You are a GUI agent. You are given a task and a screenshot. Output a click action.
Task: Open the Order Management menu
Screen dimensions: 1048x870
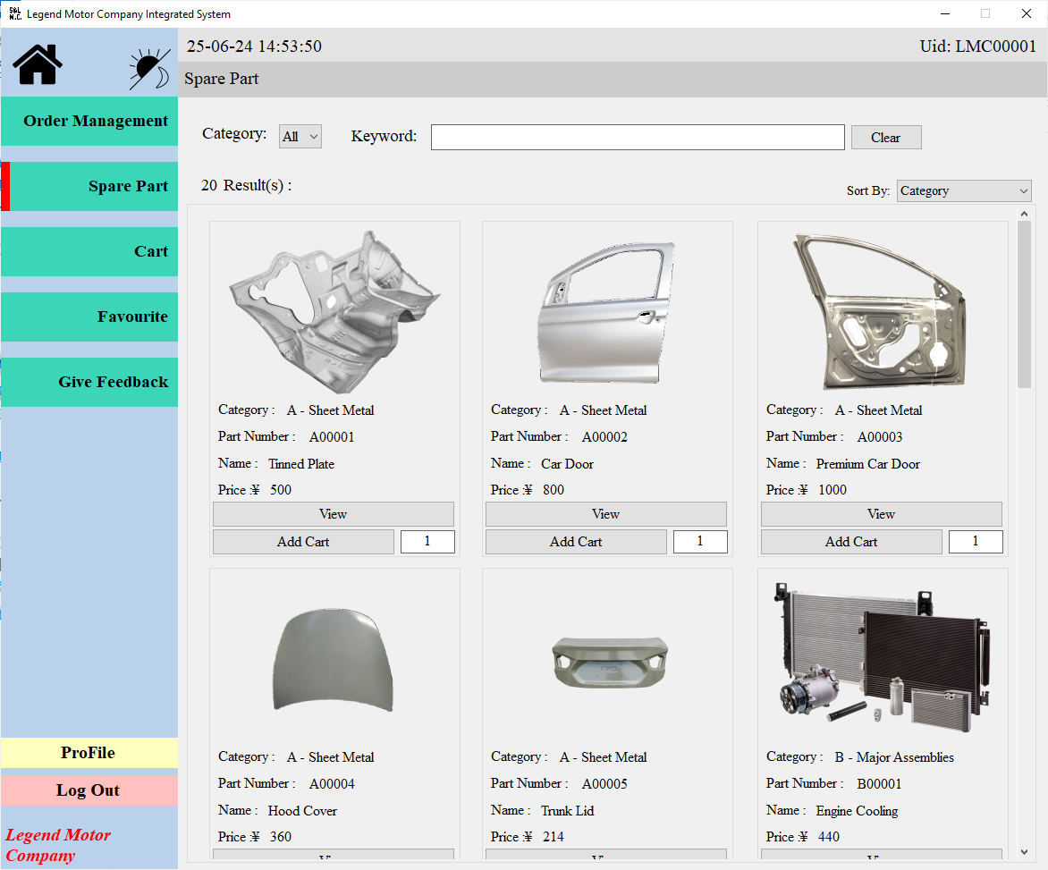tap(89, 122)
